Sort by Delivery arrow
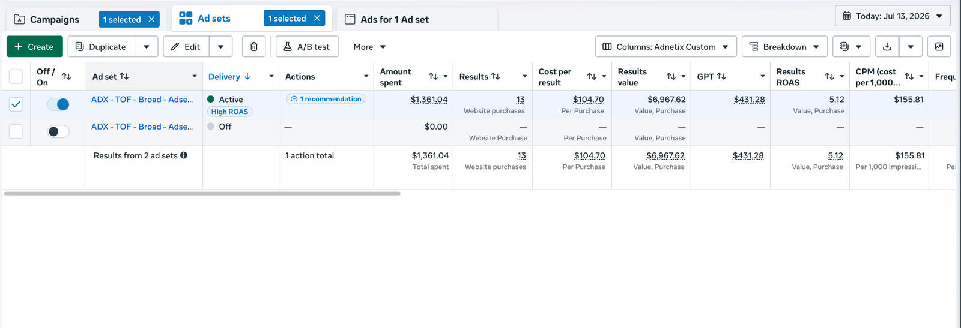 pos(247,76)
